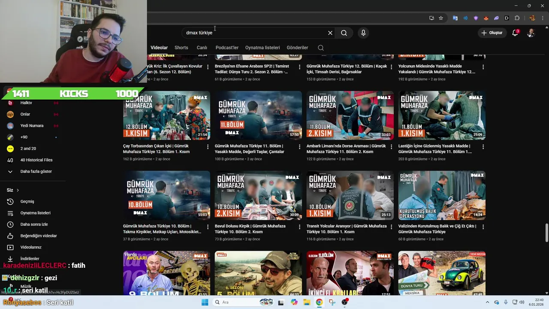Switch to the Videolar tab
The image size is (549, 309).
point(159,48)
